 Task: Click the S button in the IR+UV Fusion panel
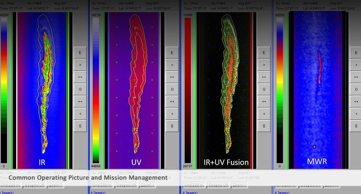[264, 126]
